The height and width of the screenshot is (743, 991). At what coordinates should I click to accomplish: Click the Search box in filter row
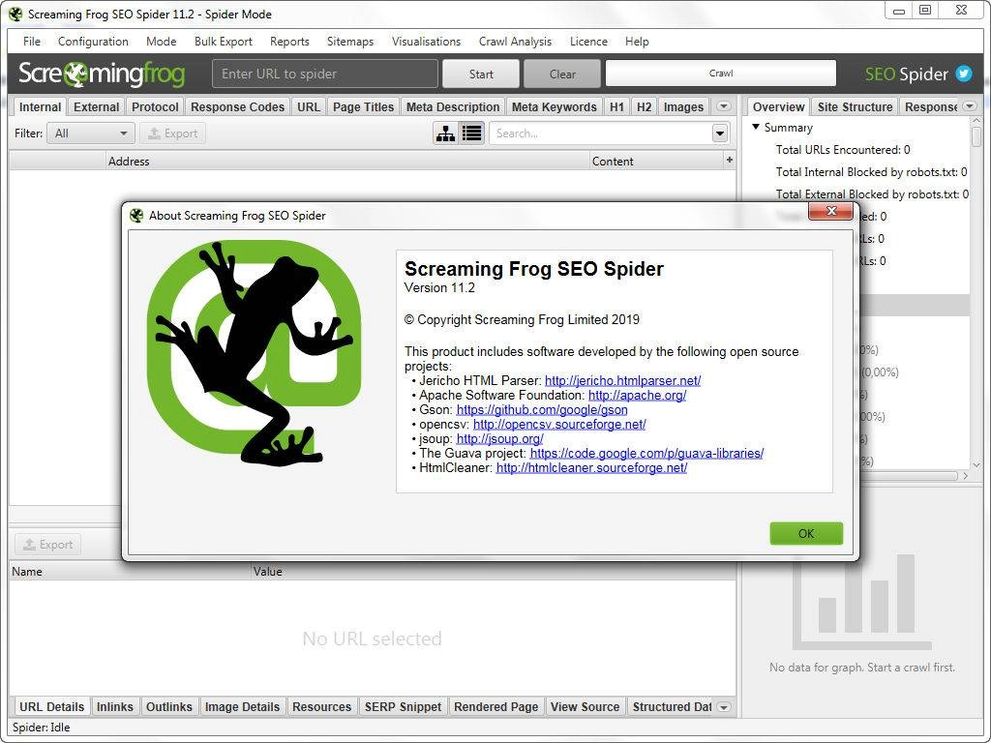click(600, 134)
